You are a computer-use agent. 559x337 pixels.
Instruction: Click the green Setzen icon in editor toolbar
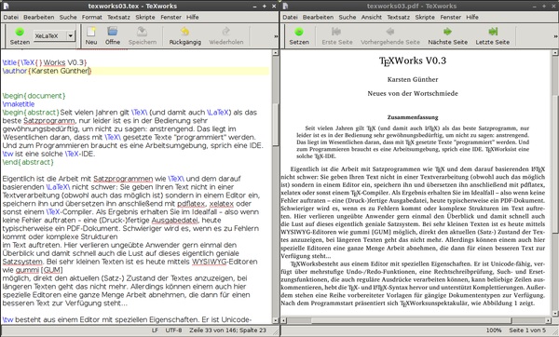pyautogui.click(x=20, y=32)
